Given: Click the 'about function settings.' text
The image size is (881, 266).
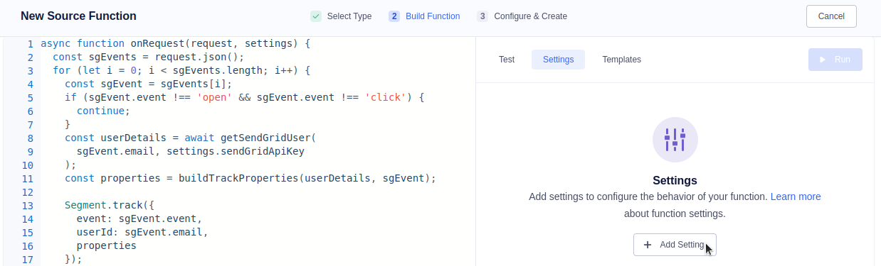Looking at the screenshot, I should pos(675,214).
